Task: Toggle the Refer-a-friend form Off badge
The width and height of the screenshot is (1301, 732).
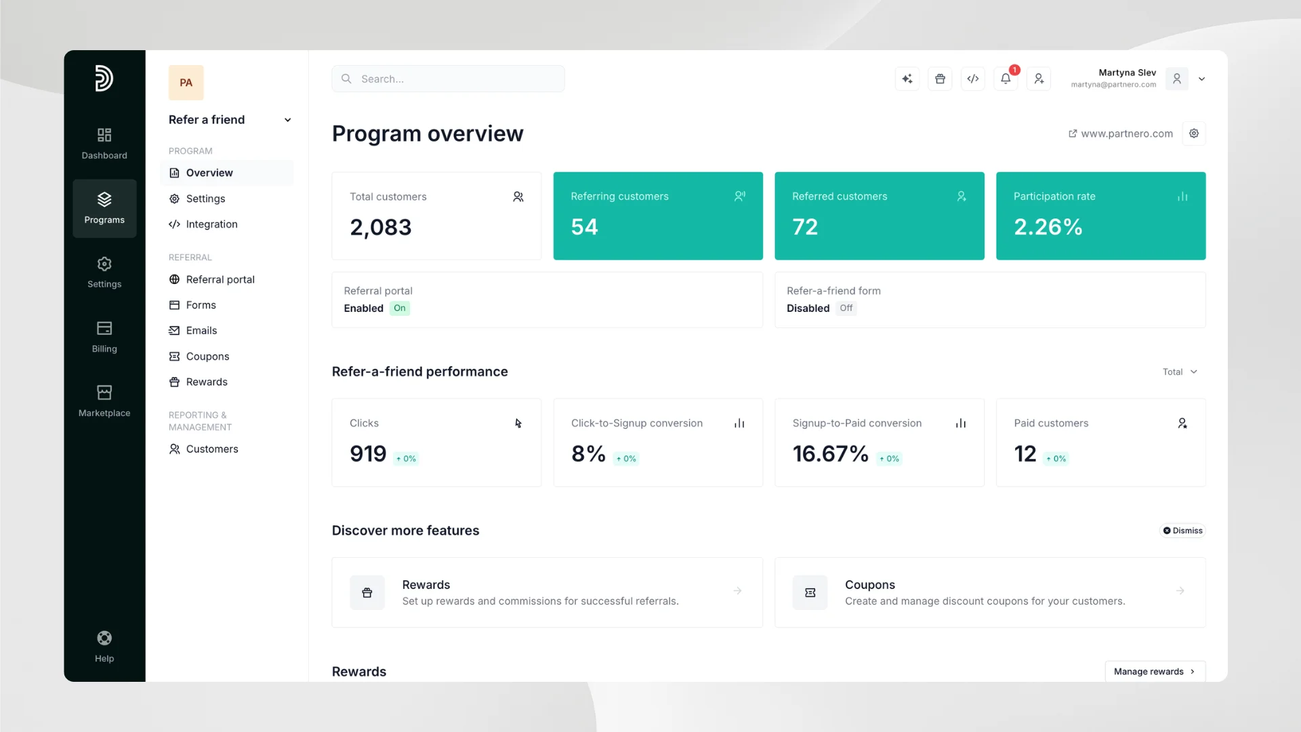Action: point(846,308)
